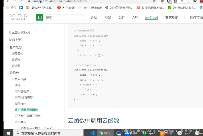Open the 2018我遇到的前端 bookmark
Screen dimensions: 203x136
tap(150, 8)
